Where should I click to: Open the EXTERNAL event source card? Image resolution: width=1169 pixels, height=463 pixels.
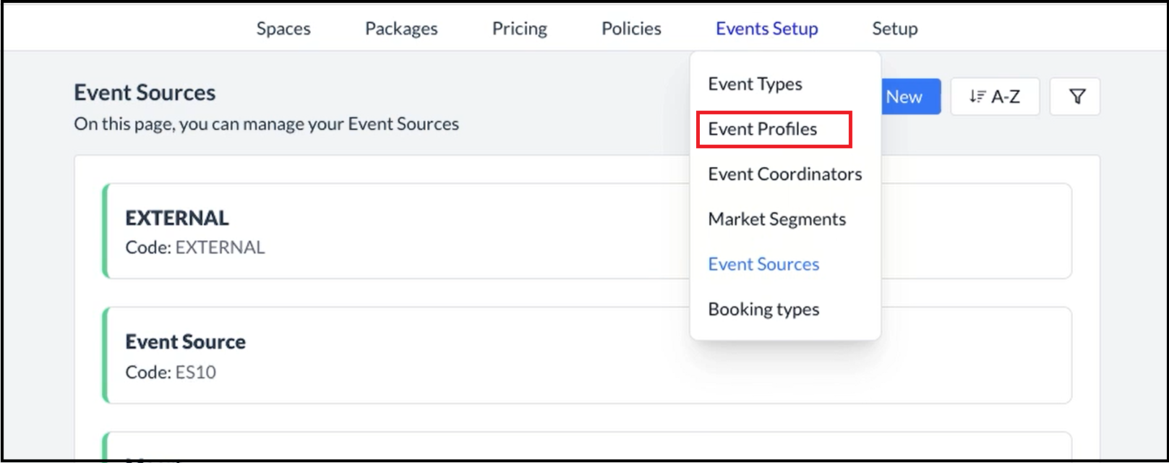click(390, 231)
